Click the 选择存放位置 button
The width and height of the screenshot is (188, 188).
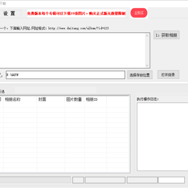point(140,75)
